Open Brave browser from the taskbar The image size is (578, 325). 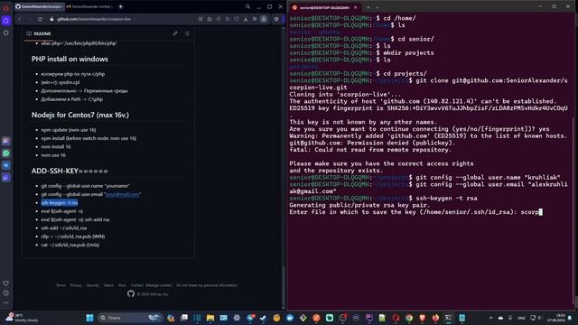click(422, 318)
